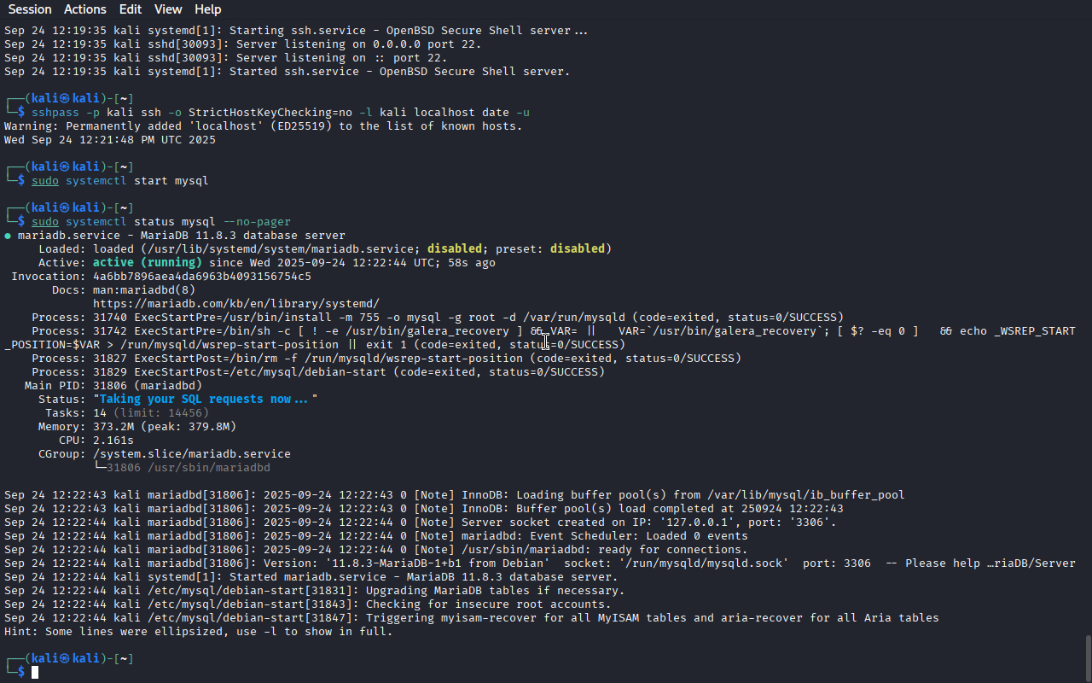Open the View menu
The width and height of the screenshot is (1092, 683).
coord(168,9)
